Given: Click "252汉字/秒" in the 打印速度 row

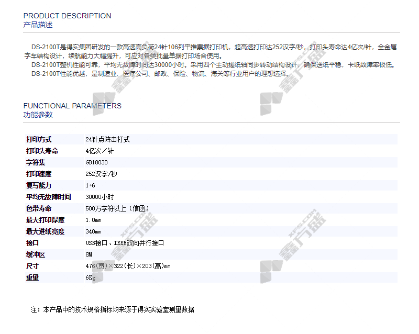Looking at the screenshot, I should [x=101, y=174].
